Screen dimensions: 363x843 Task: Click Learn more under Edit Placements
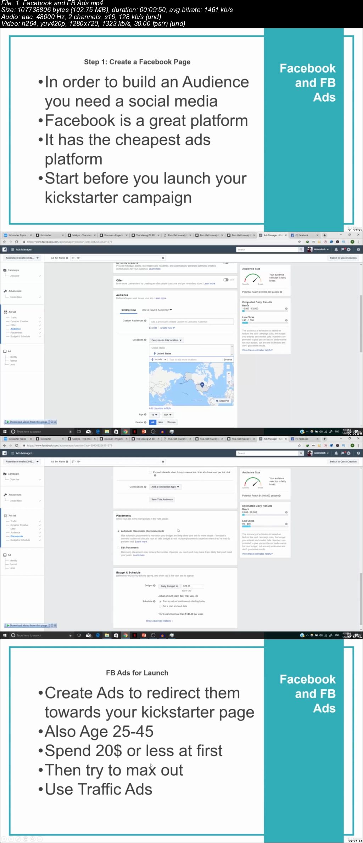(139, 555)
